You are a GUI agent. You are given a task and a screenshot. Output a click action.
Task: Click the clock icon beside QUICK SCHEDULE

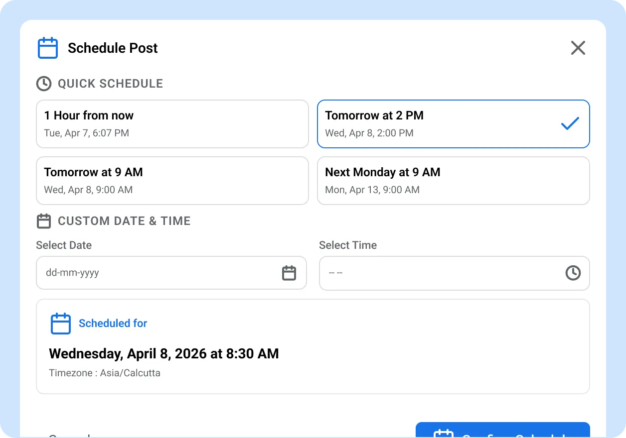(44, 84)
